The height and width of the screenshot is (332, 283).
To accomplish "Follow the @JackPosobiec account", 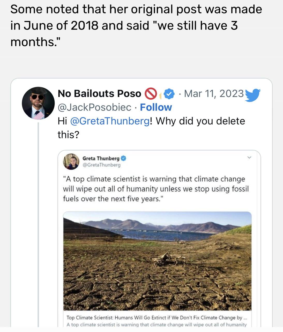I will point(156,107).
